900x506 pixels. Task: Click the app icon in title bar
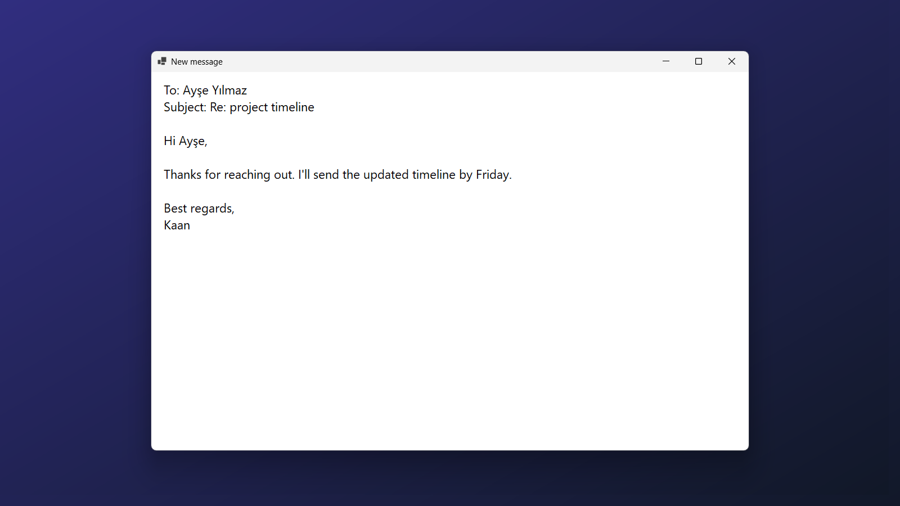click(162, 61)
